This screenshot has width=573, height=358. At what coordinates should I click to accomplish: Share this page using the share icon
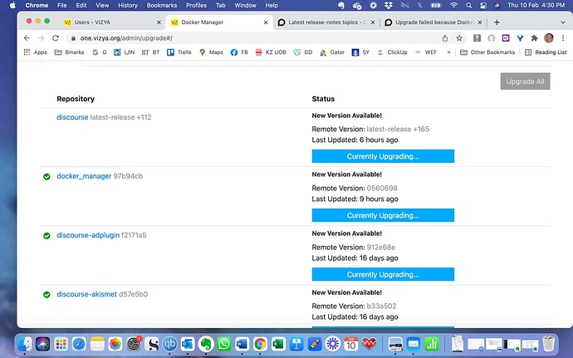coord(445,38)
